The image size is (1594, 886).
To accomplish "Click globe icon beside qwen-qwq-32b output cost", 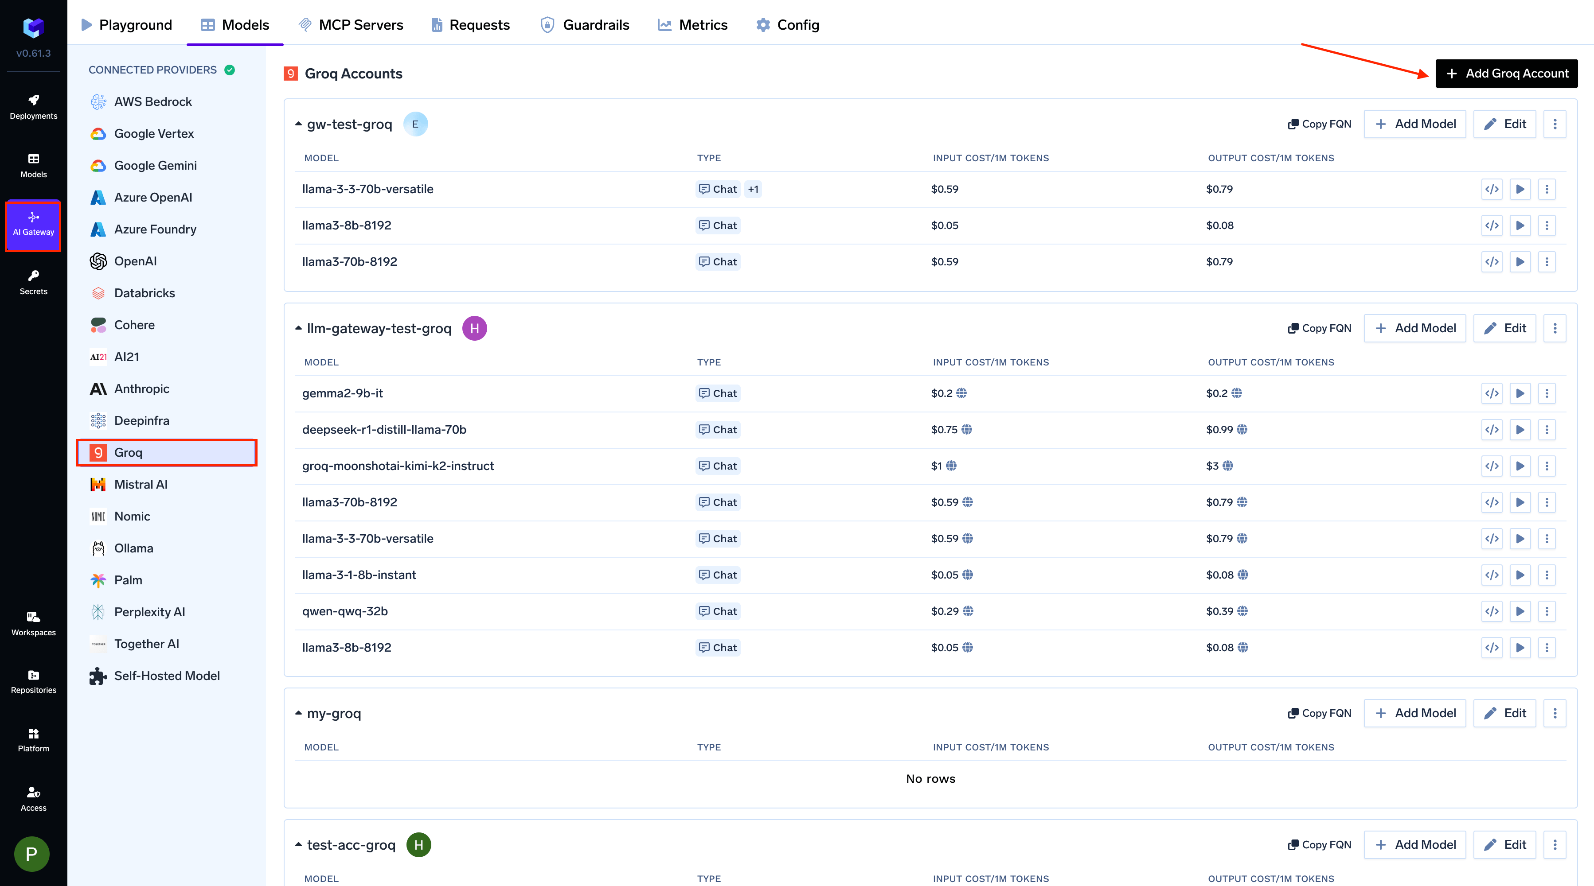I will tap(1242, 611).
